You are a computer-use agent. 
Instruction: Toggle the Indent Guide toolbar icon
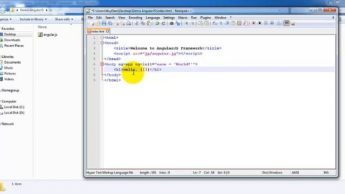pos(227,23)
